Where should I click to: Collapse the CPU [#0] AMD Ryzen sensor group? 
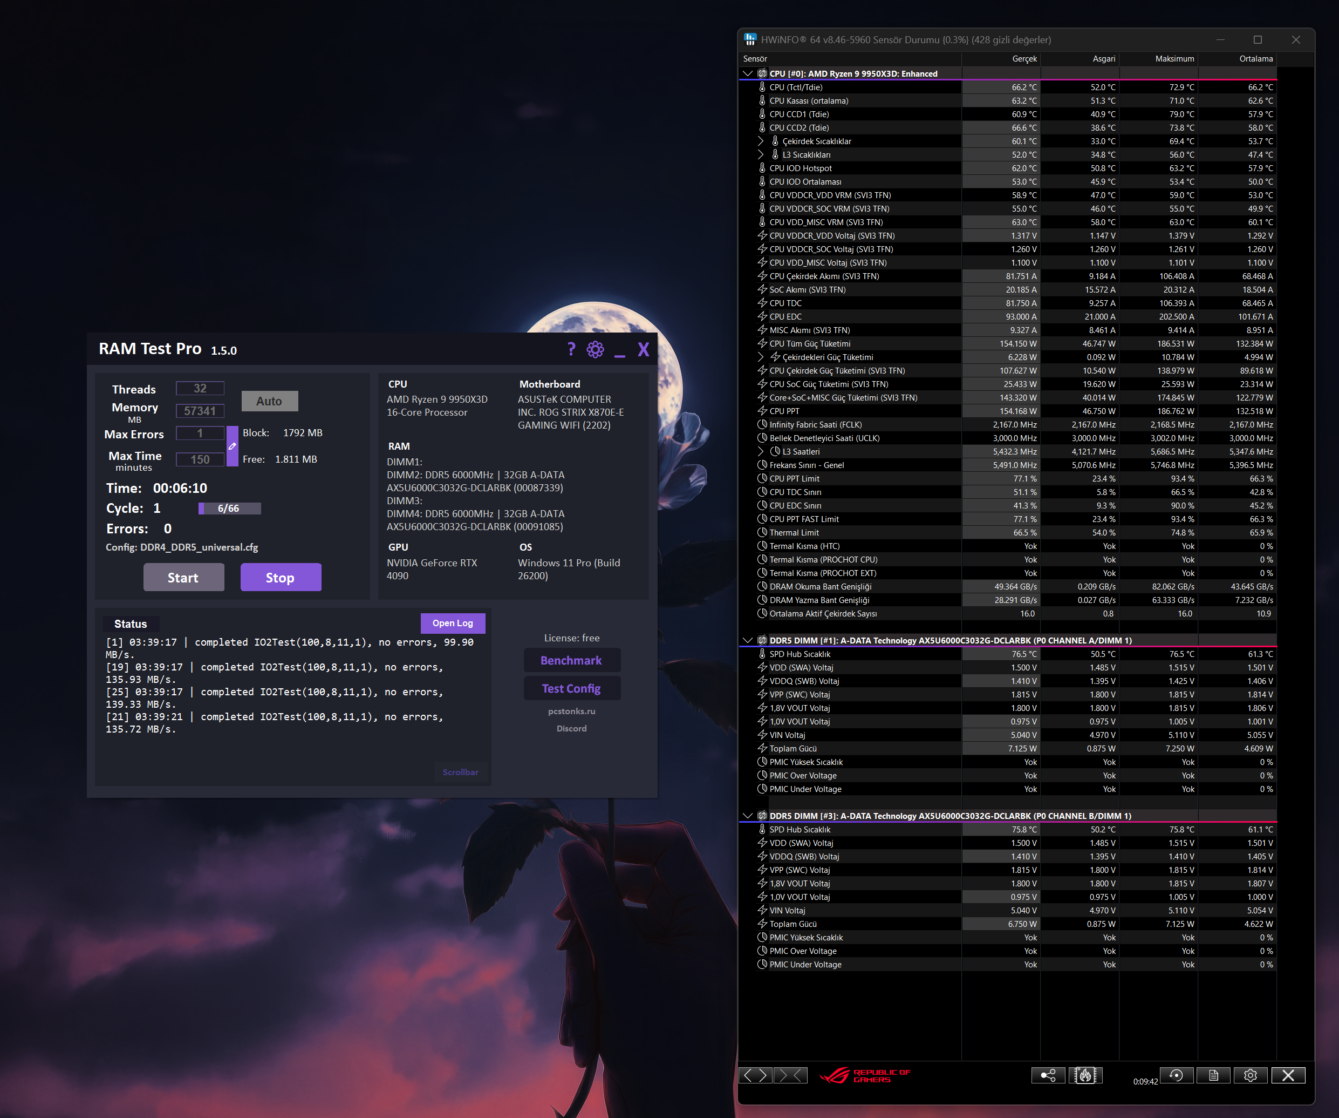coord(748,73)
